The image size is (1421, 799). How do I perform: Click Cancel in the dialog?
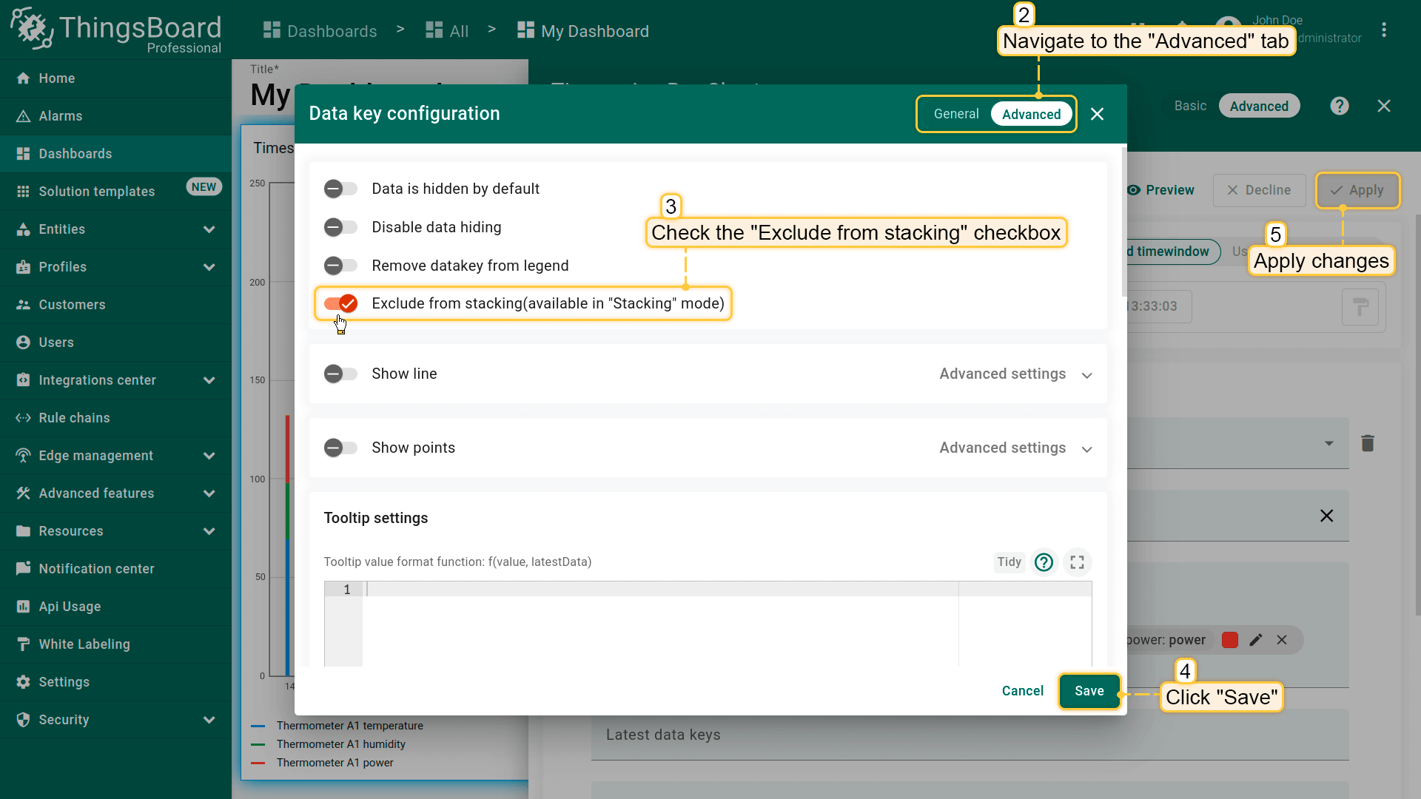pyautogui.click(x=1022, y=691)
